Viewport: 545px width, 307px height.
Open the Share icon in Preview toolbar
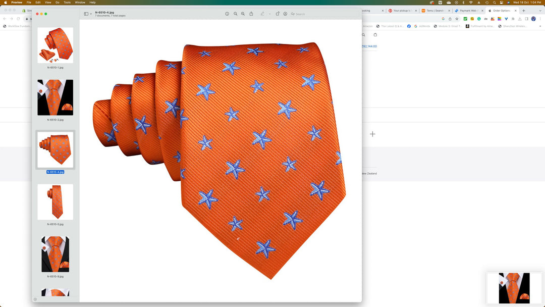coord(251,14)
